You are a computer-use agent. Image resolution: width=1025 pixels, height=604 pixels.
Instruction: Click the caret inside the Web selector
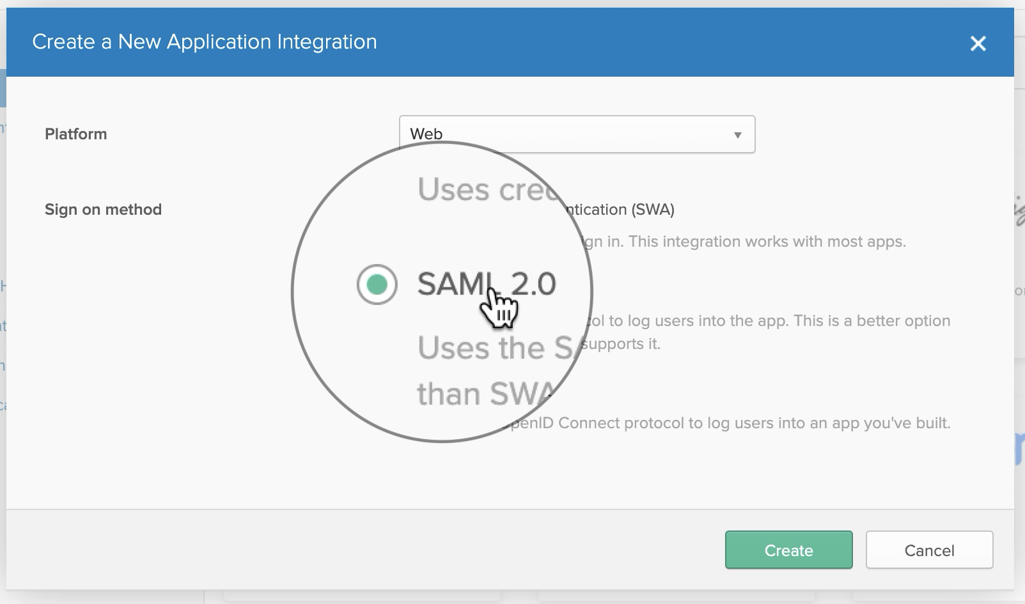738,134
